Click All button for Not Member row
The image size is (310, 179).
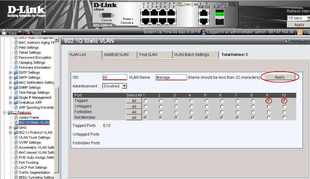[x=134, y=118]
